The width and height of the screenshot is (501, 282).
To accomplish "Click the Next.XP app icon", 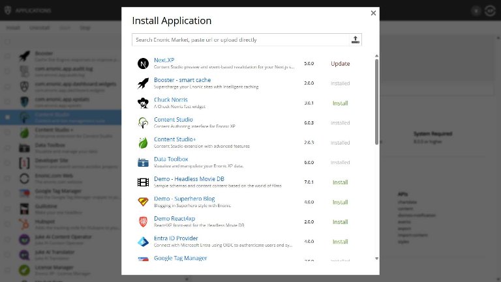I will (143, 63).
